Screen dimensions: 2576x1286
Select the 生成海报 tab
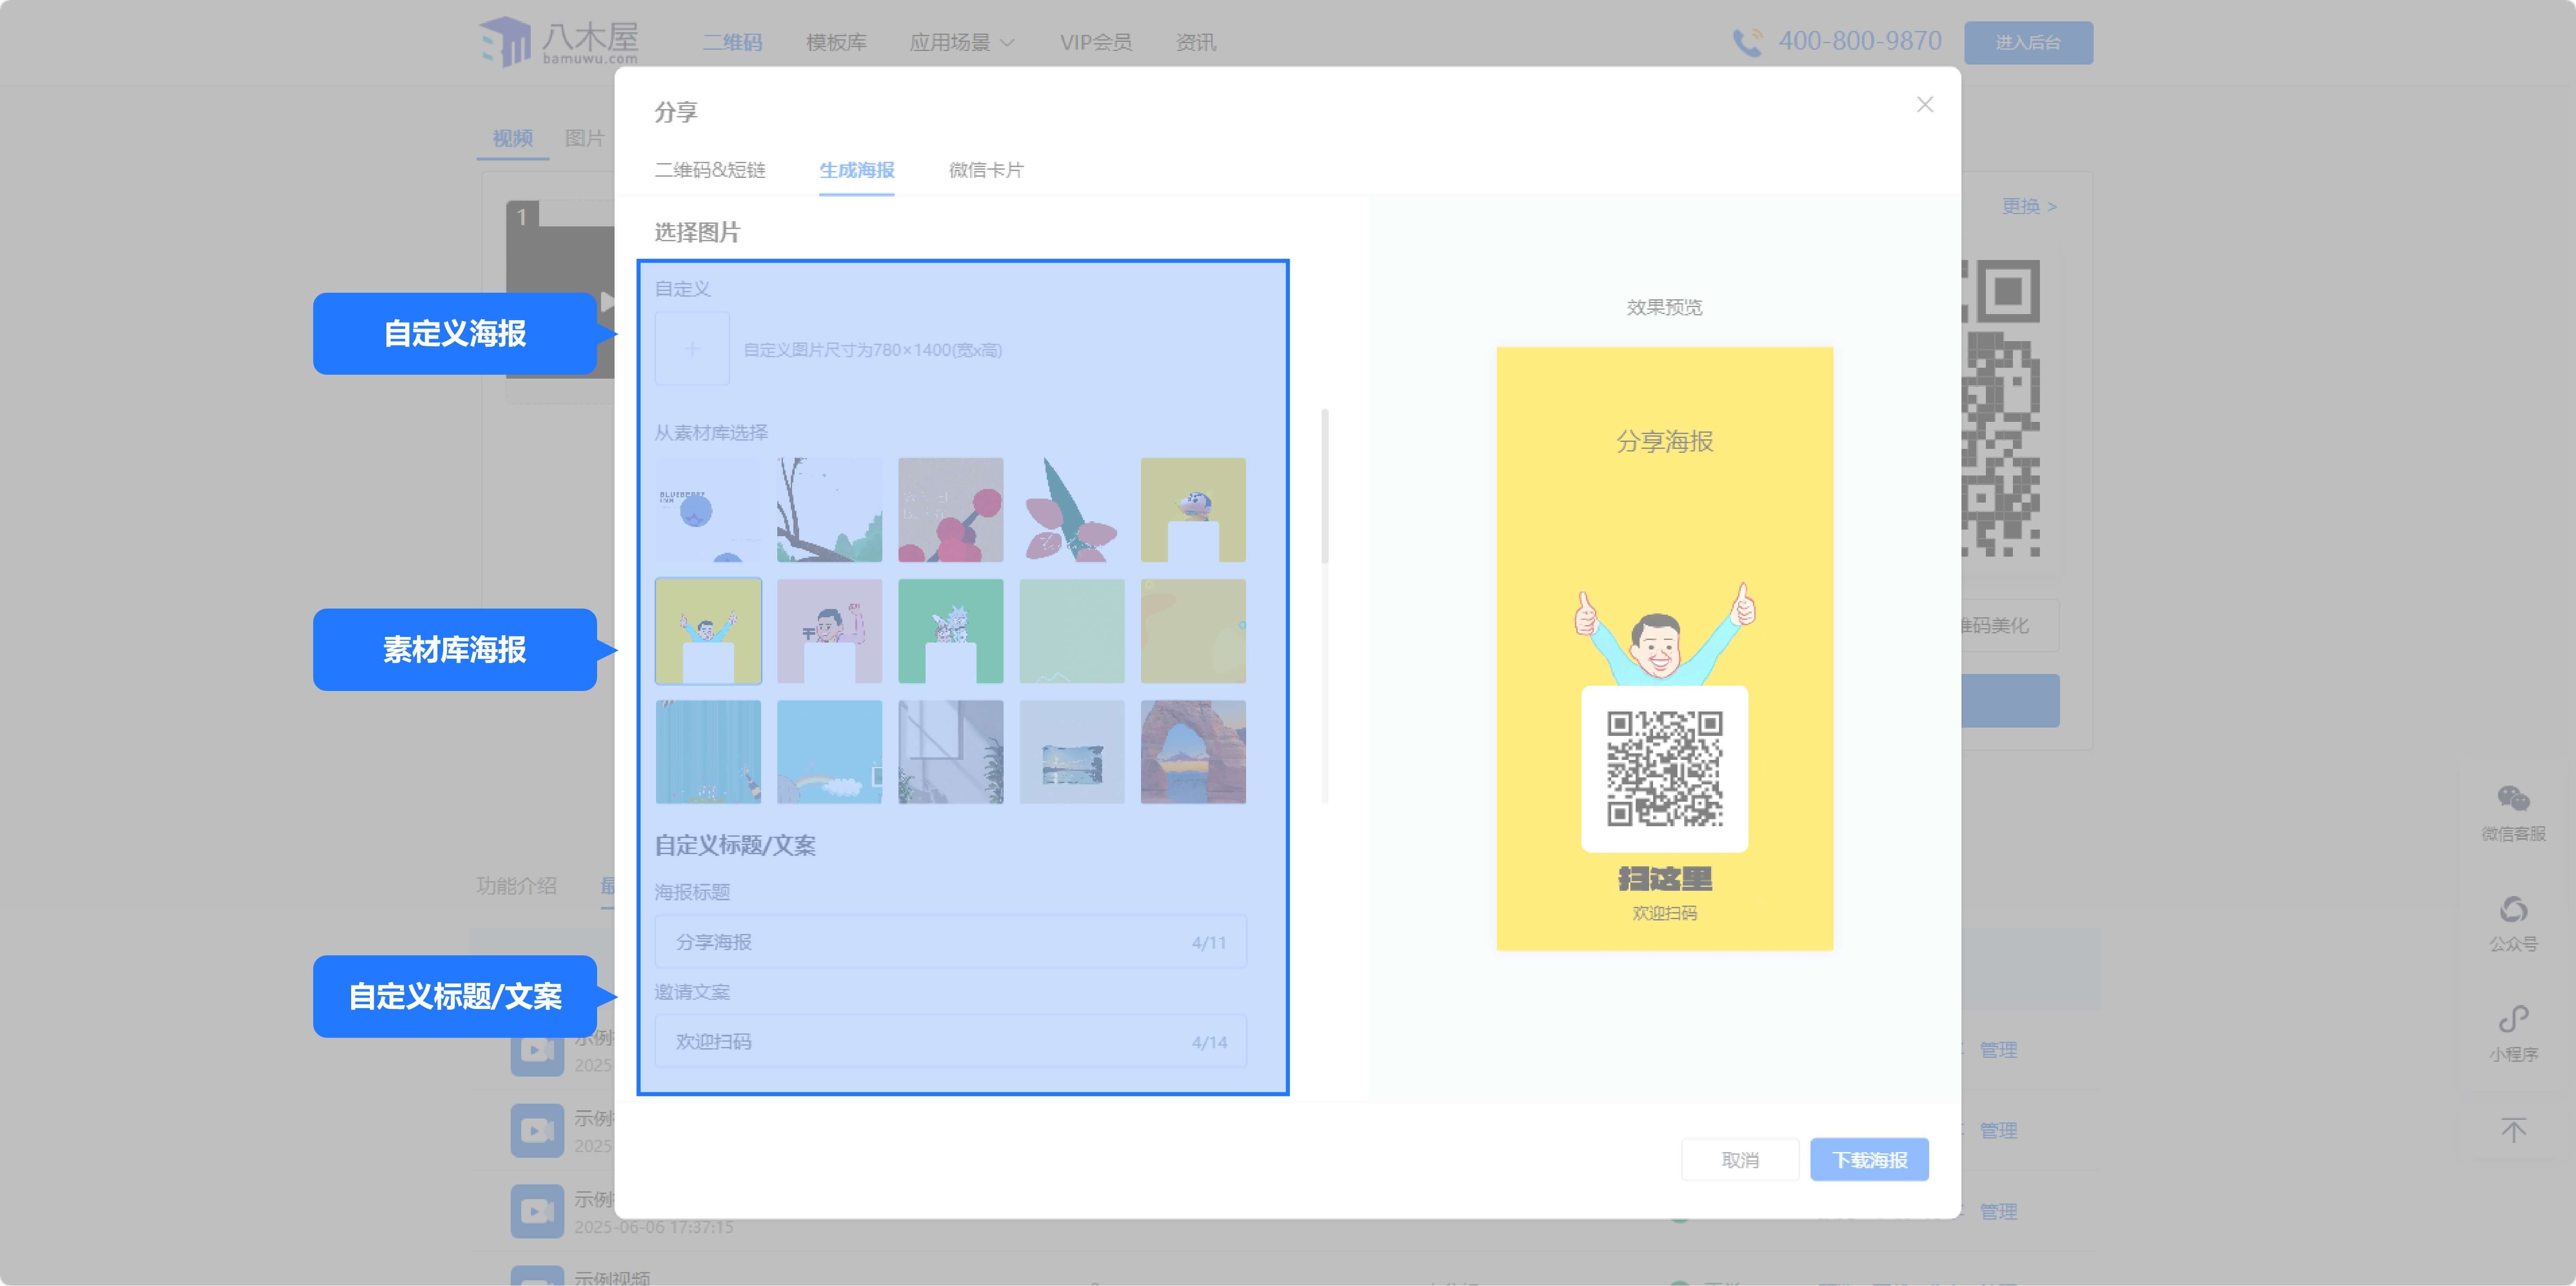click(x=856, y=170)
